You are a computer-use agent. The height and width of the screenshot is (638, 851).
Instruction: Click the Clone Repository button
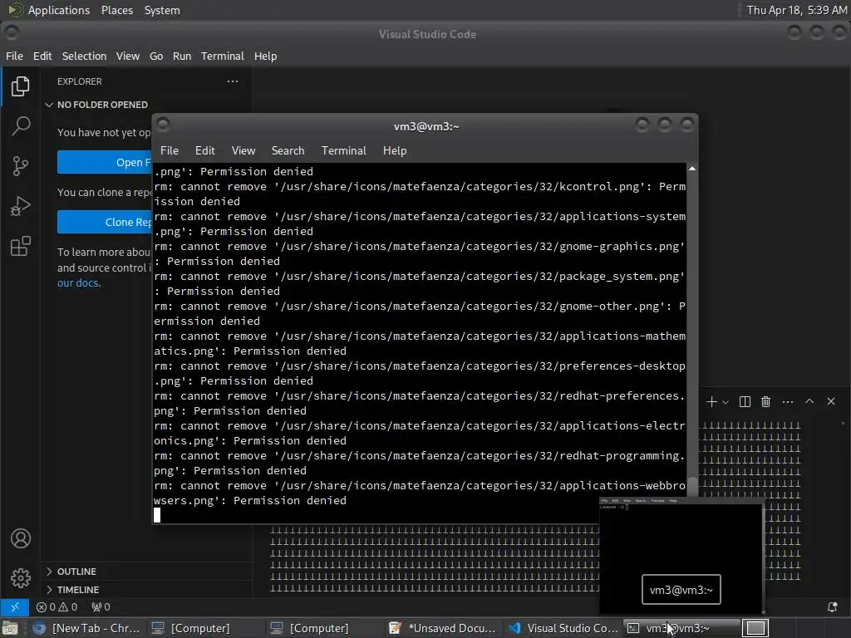coord(105,222)
